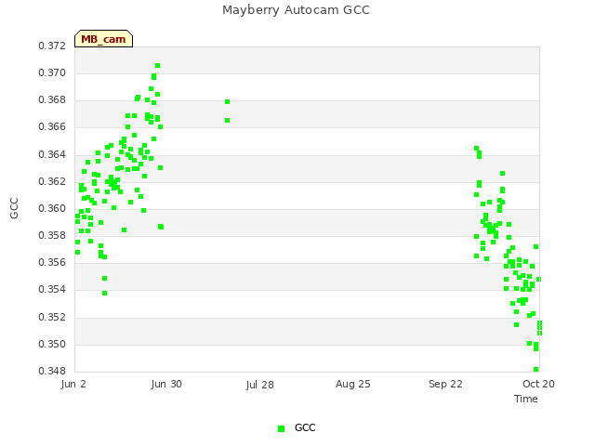The height and width of the screenshot is (446, 595).
Task: Click the GCC legend label text
Action: point(305,427)
